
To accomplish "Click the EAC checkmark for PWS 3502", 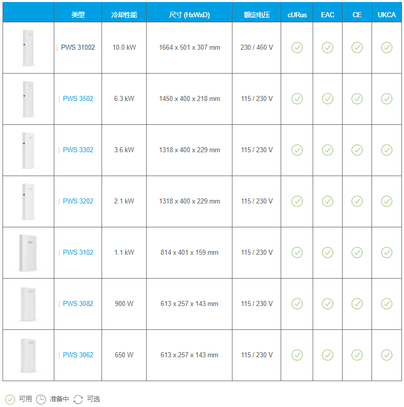I will 327,99.
